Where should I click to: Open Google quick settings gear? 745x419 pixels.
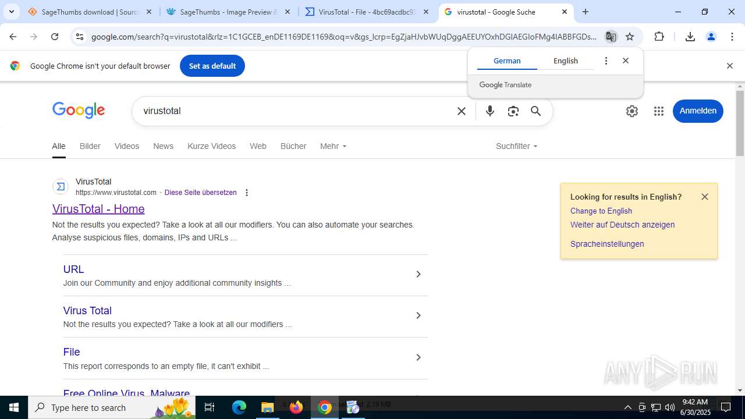tap(632, 111)
